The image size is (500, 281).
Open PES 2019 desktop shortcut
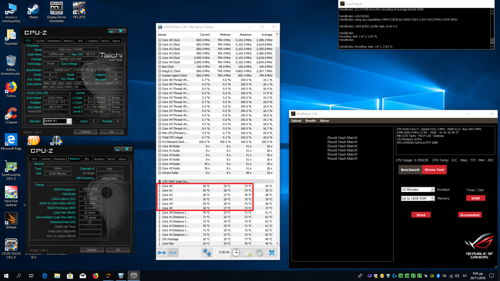[79, 11]
